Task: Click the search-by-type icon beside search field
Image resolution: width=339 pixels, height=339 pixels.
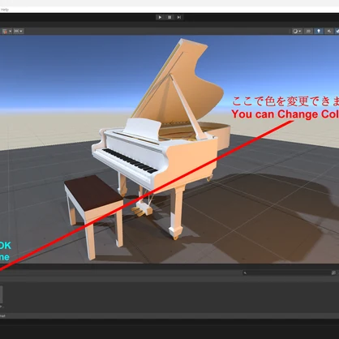Action: (x=333, y=272)
